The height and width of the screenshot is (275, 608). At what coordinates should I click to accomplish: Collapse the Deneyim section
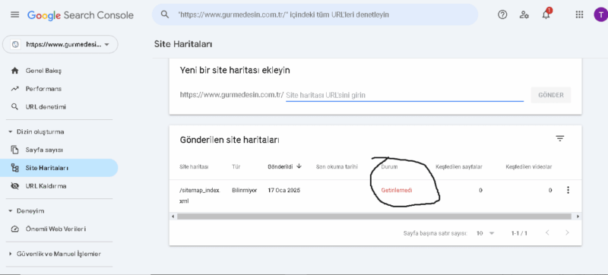tap(11, 211)
